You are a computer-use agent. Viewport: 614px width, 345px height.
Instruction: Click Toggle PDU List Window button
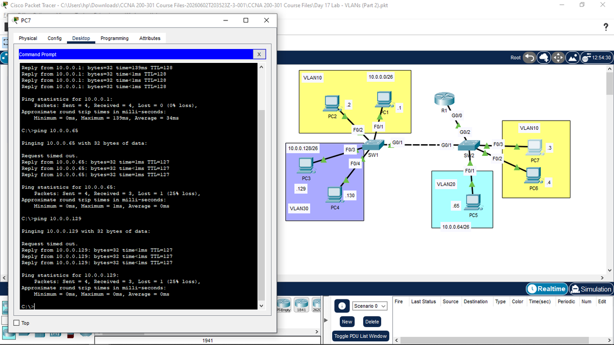tap(360, 336)
